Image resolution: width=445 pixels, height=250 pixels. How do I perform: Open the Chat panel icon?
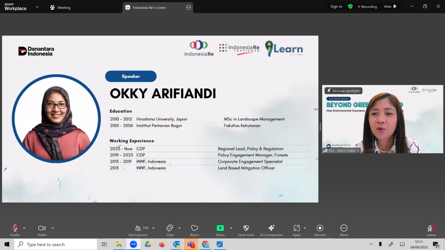(x=170, y=228)
